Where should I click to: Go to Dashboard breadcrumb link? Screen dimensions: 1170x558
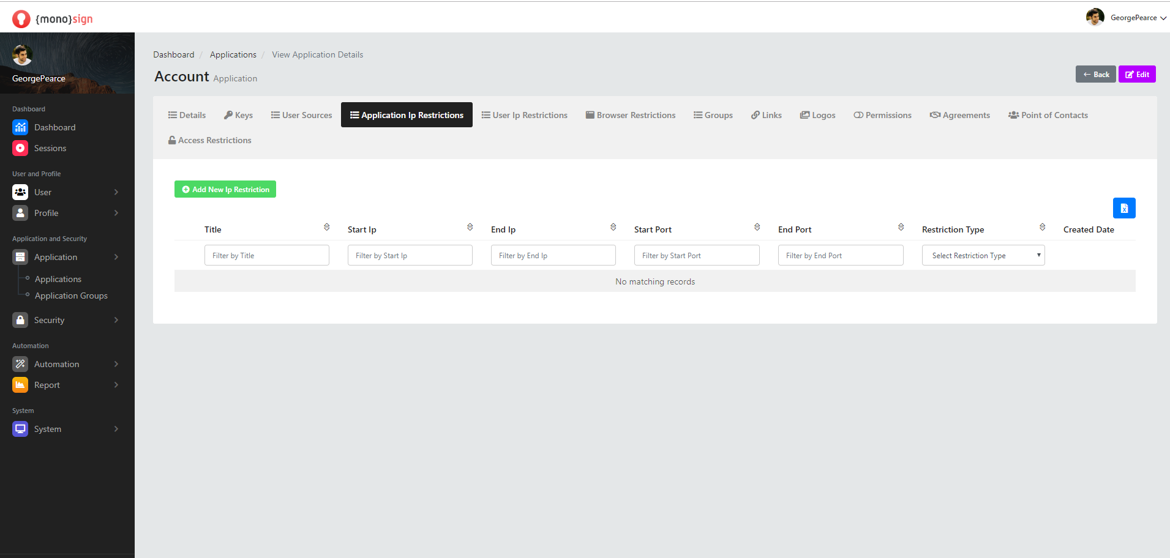(174, 54)
